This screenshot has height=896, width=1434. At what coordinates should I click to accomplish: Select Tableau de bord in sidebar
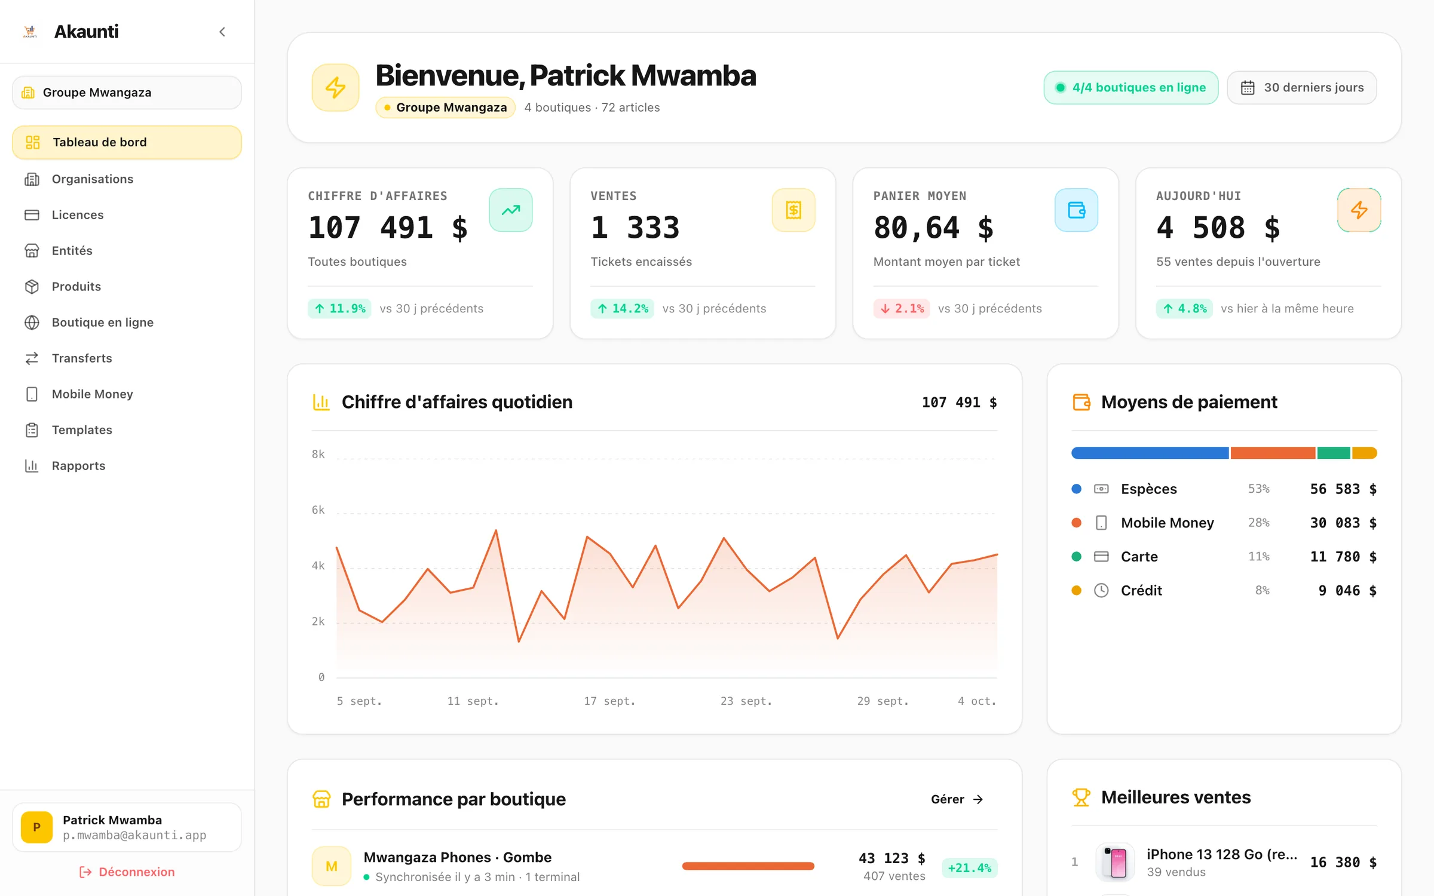[127, 142]
